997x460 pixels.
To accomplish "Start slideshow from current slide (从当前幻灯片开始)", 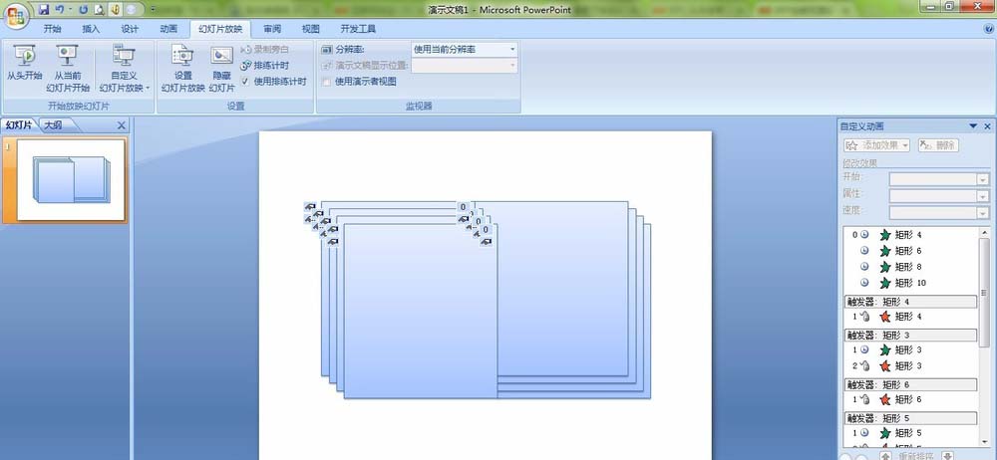I will pos(68,69).
